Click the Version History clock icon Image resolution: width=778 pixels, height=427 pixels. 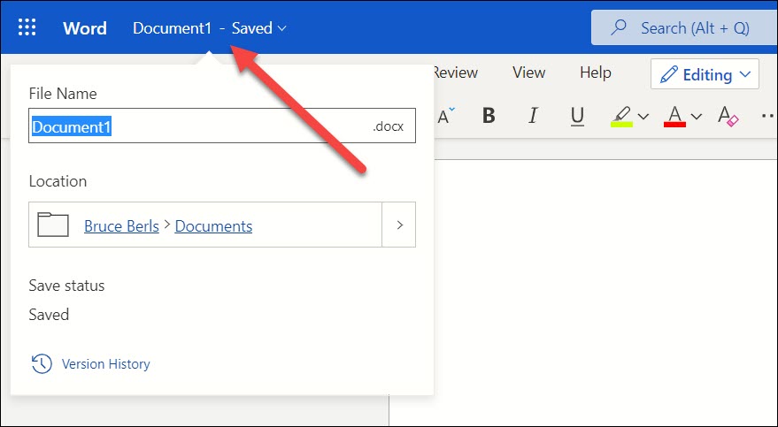[42, 363]
